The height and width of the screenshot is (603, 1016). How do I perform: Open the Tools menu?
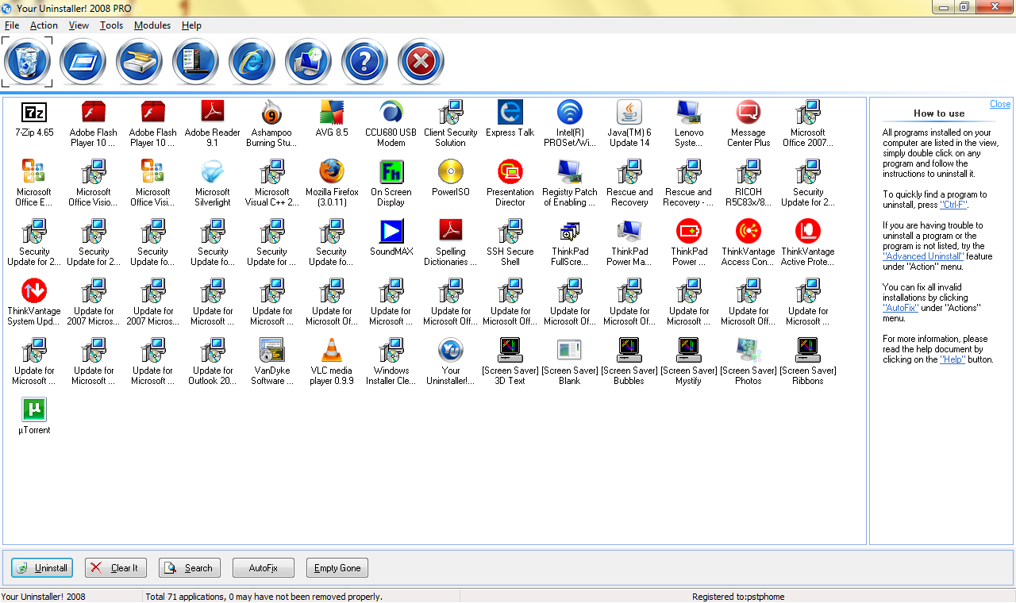point(112,25)
